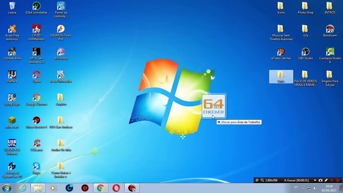Open the Windows Start menu orb
This screenshot has height=193, width=343.
pyautogui.click(x=7, y=188)
